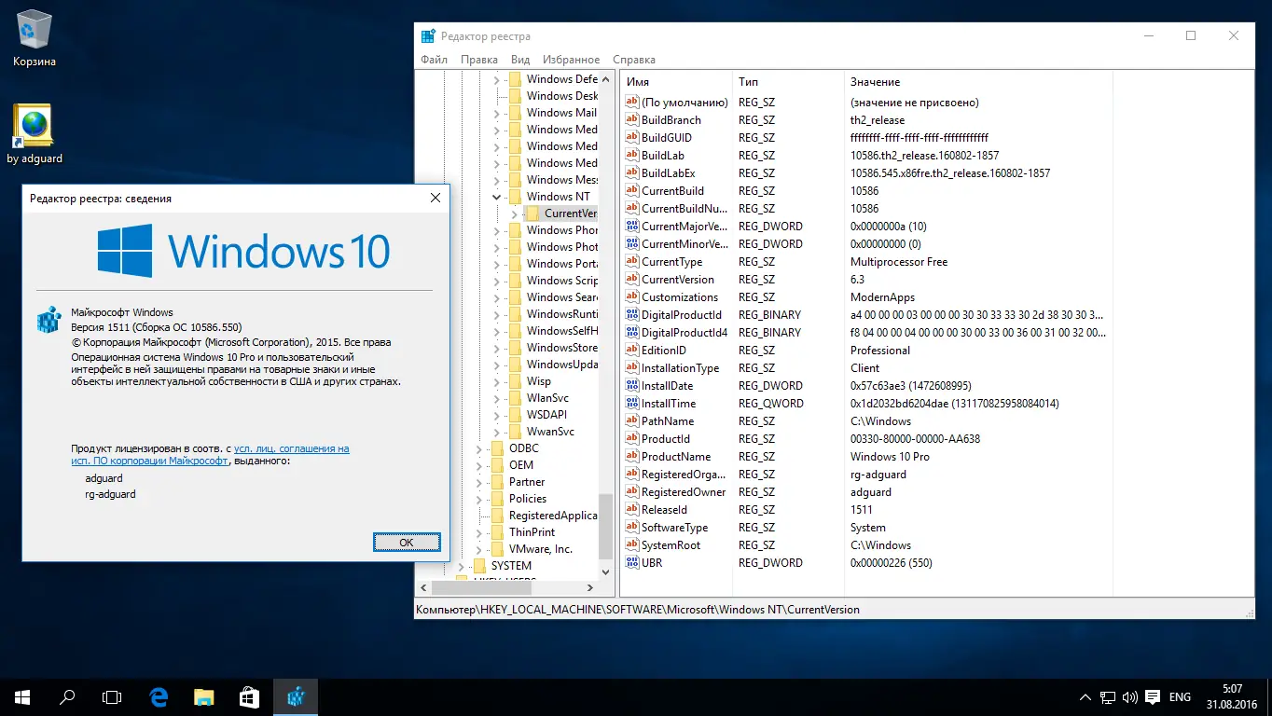The image size is (1272, 716).
Task: Open the Windows Store taskbar icon
Action: [250, 696]
